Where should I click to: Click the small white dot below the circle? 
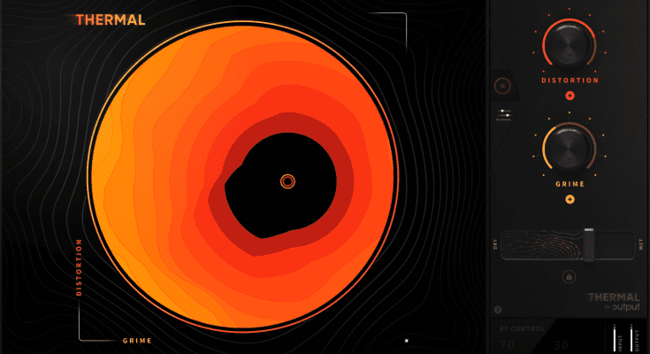tap(406, 340)
